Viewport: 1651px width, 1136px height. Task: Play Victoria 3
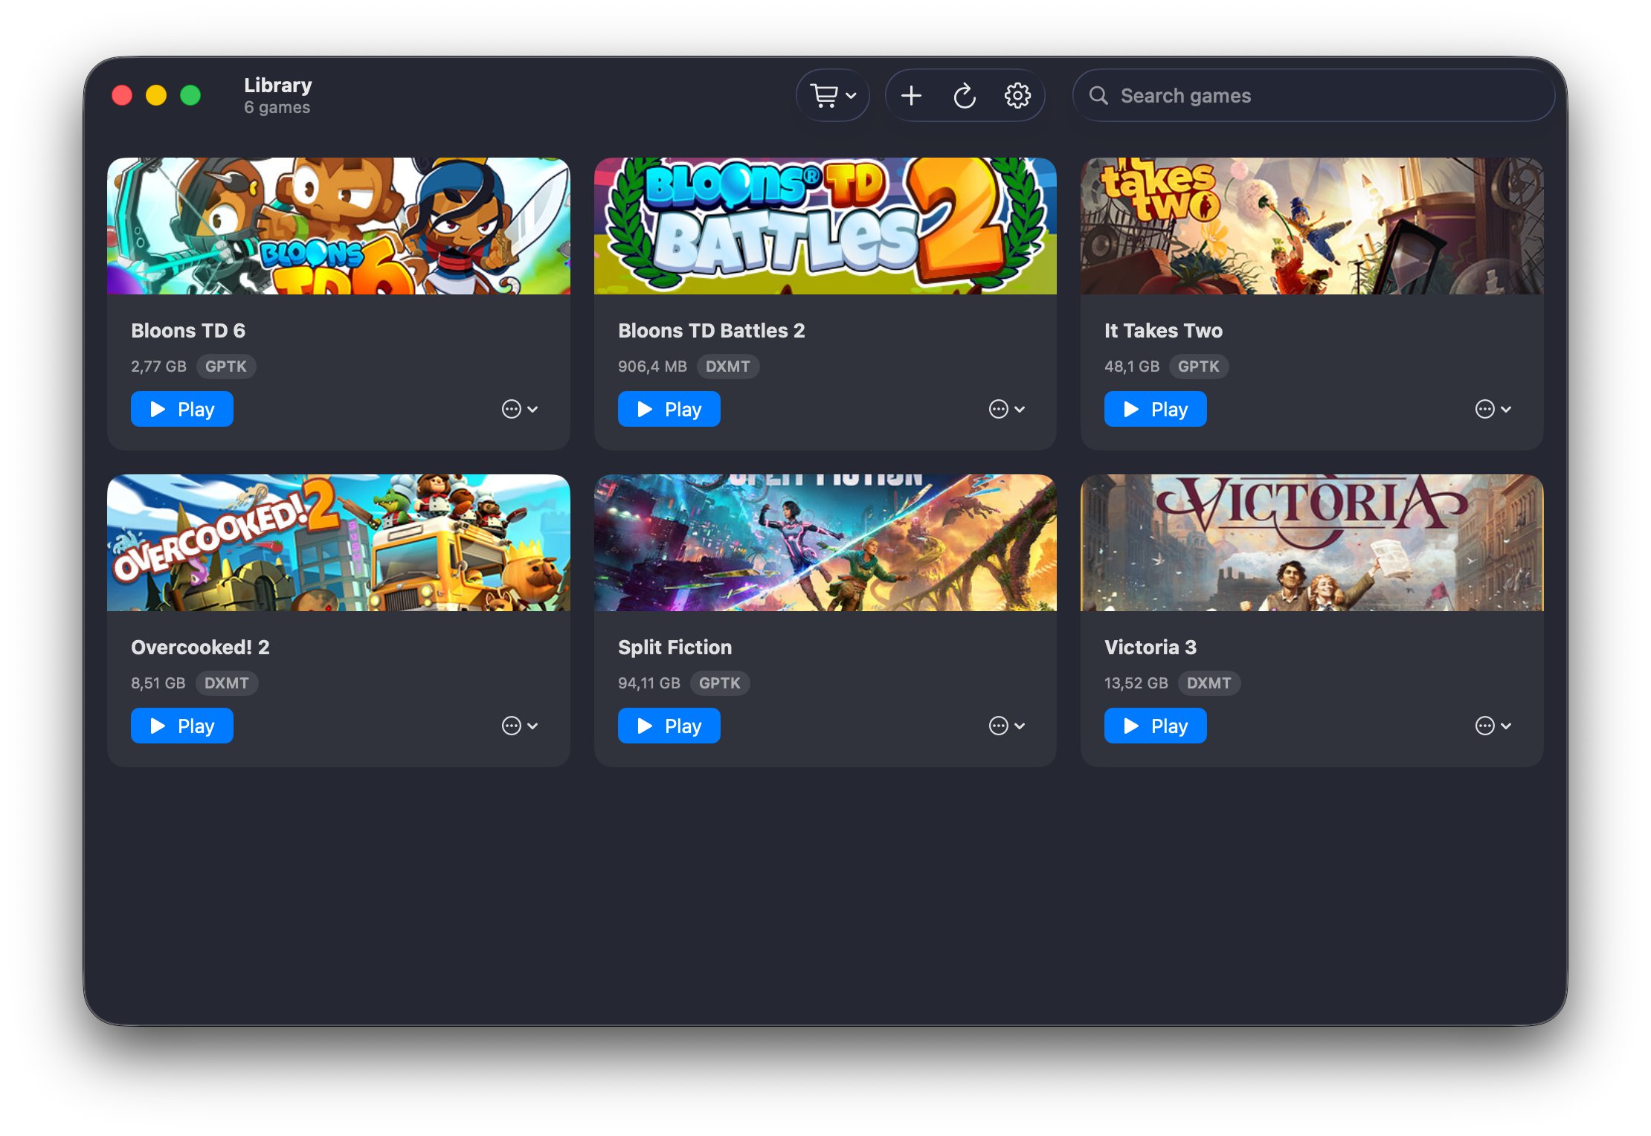(x=1156, y=726)
